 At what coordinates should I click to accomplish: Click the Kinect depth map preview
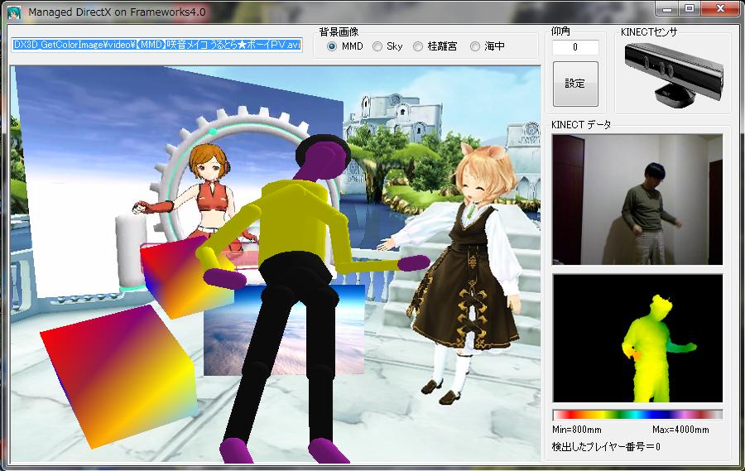[x=637, y=338]
